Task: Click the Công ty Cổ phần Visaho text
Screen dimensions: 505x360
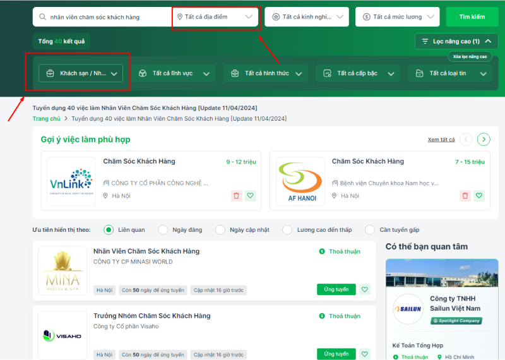Action: (126, 326)
